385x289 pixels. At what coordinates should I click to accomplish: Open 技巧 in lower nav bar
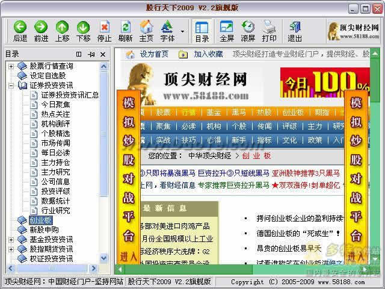click(188, 140)
